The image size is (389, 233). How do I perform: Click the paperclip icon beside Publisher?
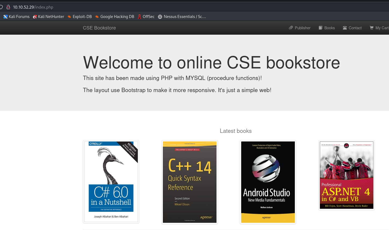(291, 28)
